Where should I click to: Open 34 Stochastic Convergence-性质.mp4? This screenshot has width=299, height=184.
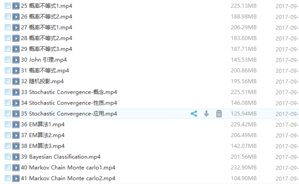pyautogui.click(x=69, y=103)
